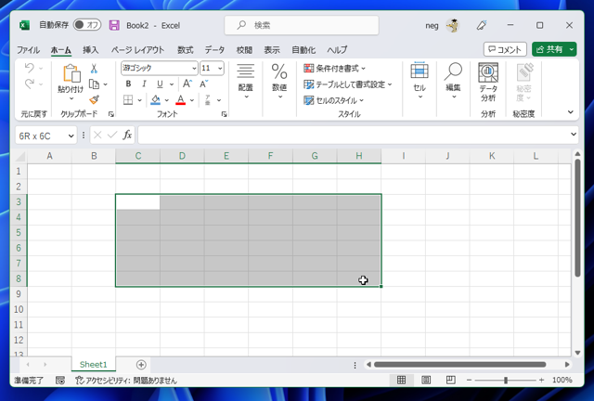Zoom out with the minus button
Image resolution: width=594 pixels, height=401 pixels.
click(469, 380)
